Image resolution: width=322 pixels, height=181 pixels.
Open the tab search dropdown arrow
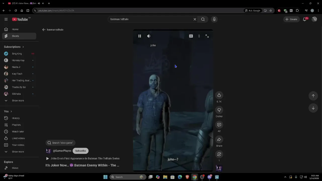[x=3, y=3]
